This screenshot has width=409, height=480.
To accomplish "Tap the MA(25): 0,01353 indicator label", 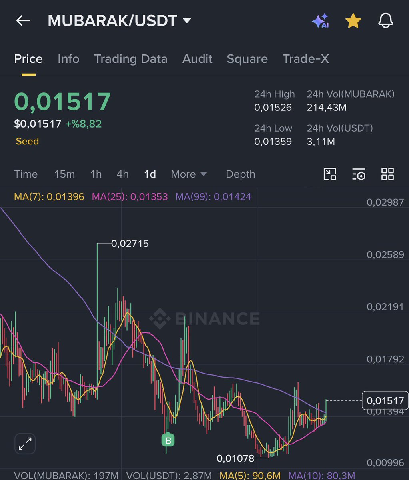I will pos(130,197).
